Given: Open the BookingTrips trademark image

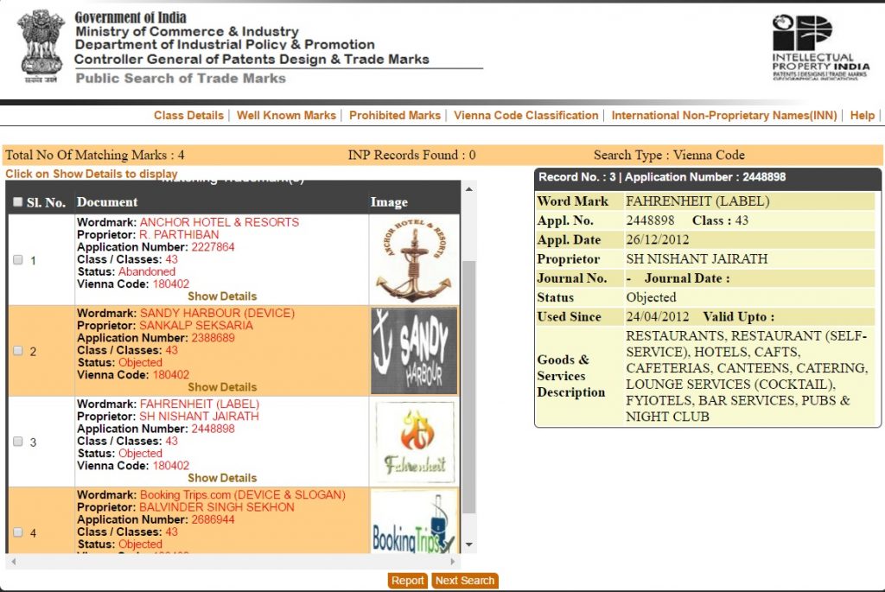Looking at the screenshot, I should pyautogui.click(x=413, y=521).
